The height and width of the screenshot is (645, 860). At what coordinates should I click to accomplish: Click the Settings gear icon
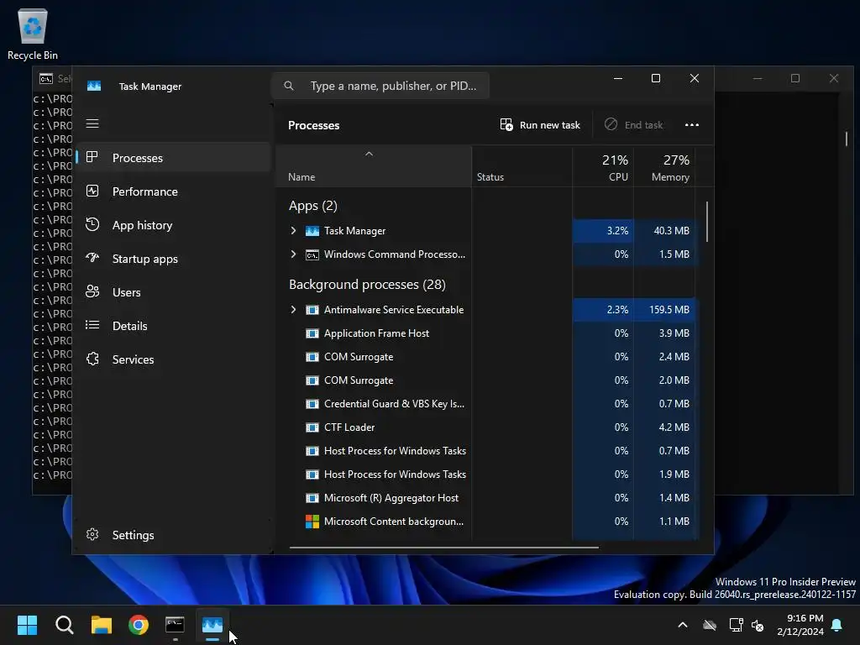click(92, 534)
